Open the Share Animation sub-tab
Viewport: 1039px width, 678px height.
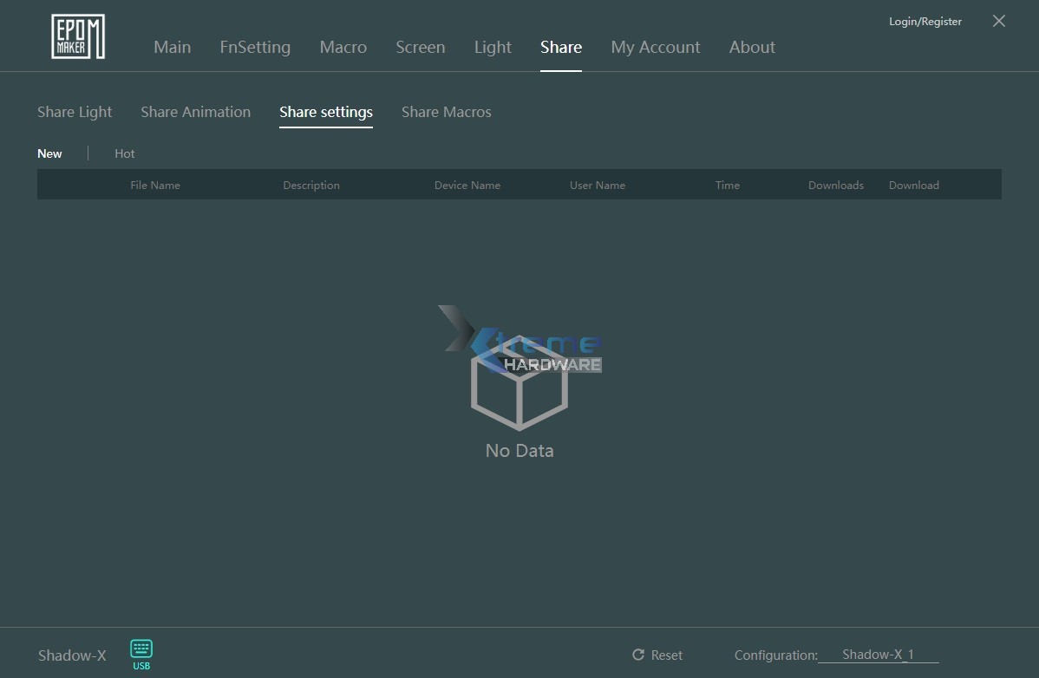click(x=195, y=112)
